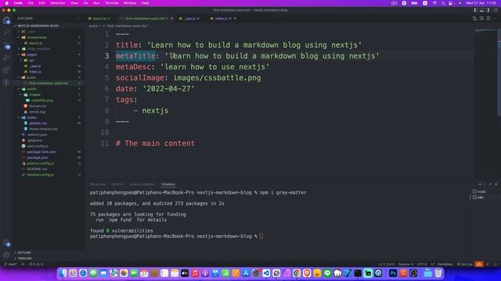This screenshot has width=501, height=281.
Task: Collapse the posts folder
Action: pyautogui.click(x=31, y=77)
